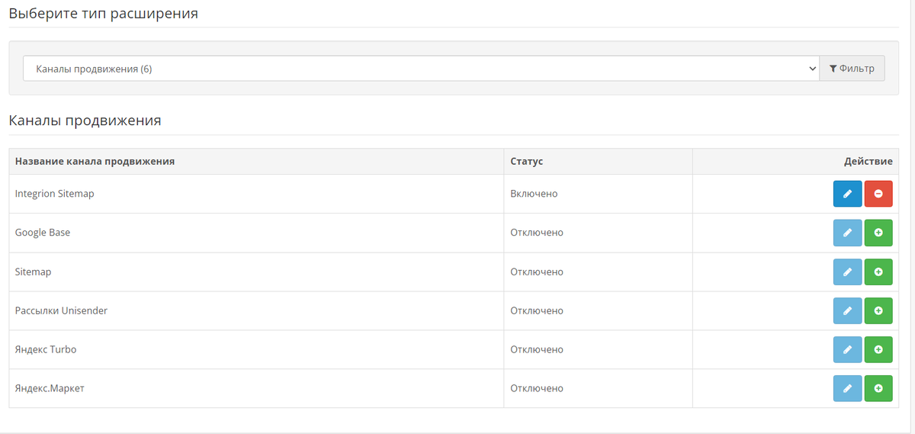Install the Google Base extension
Screen dimensions: 915x434
click(878, 233)
